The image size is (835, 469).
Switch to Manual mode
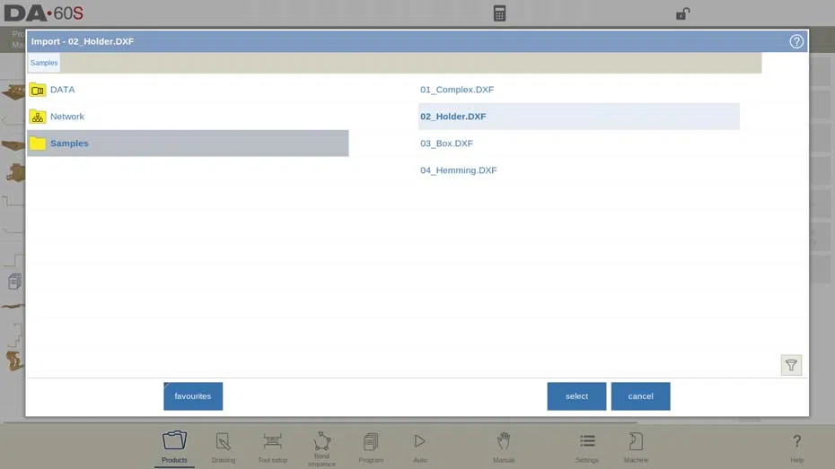(x=503, y=447)
